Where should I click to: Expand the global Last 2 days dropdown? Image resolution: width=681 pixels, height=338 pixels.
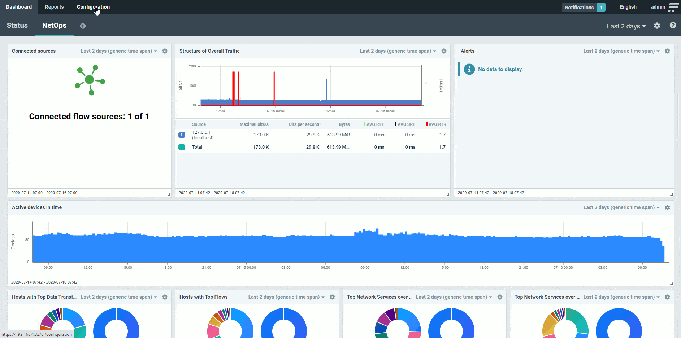pos(626,26)
